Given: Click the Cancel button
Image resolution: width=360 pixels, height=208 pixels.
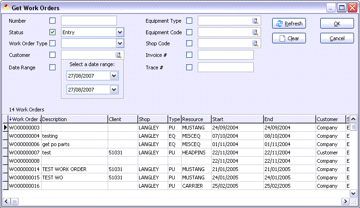Looking at the screenshot, I should click(337, 38).
